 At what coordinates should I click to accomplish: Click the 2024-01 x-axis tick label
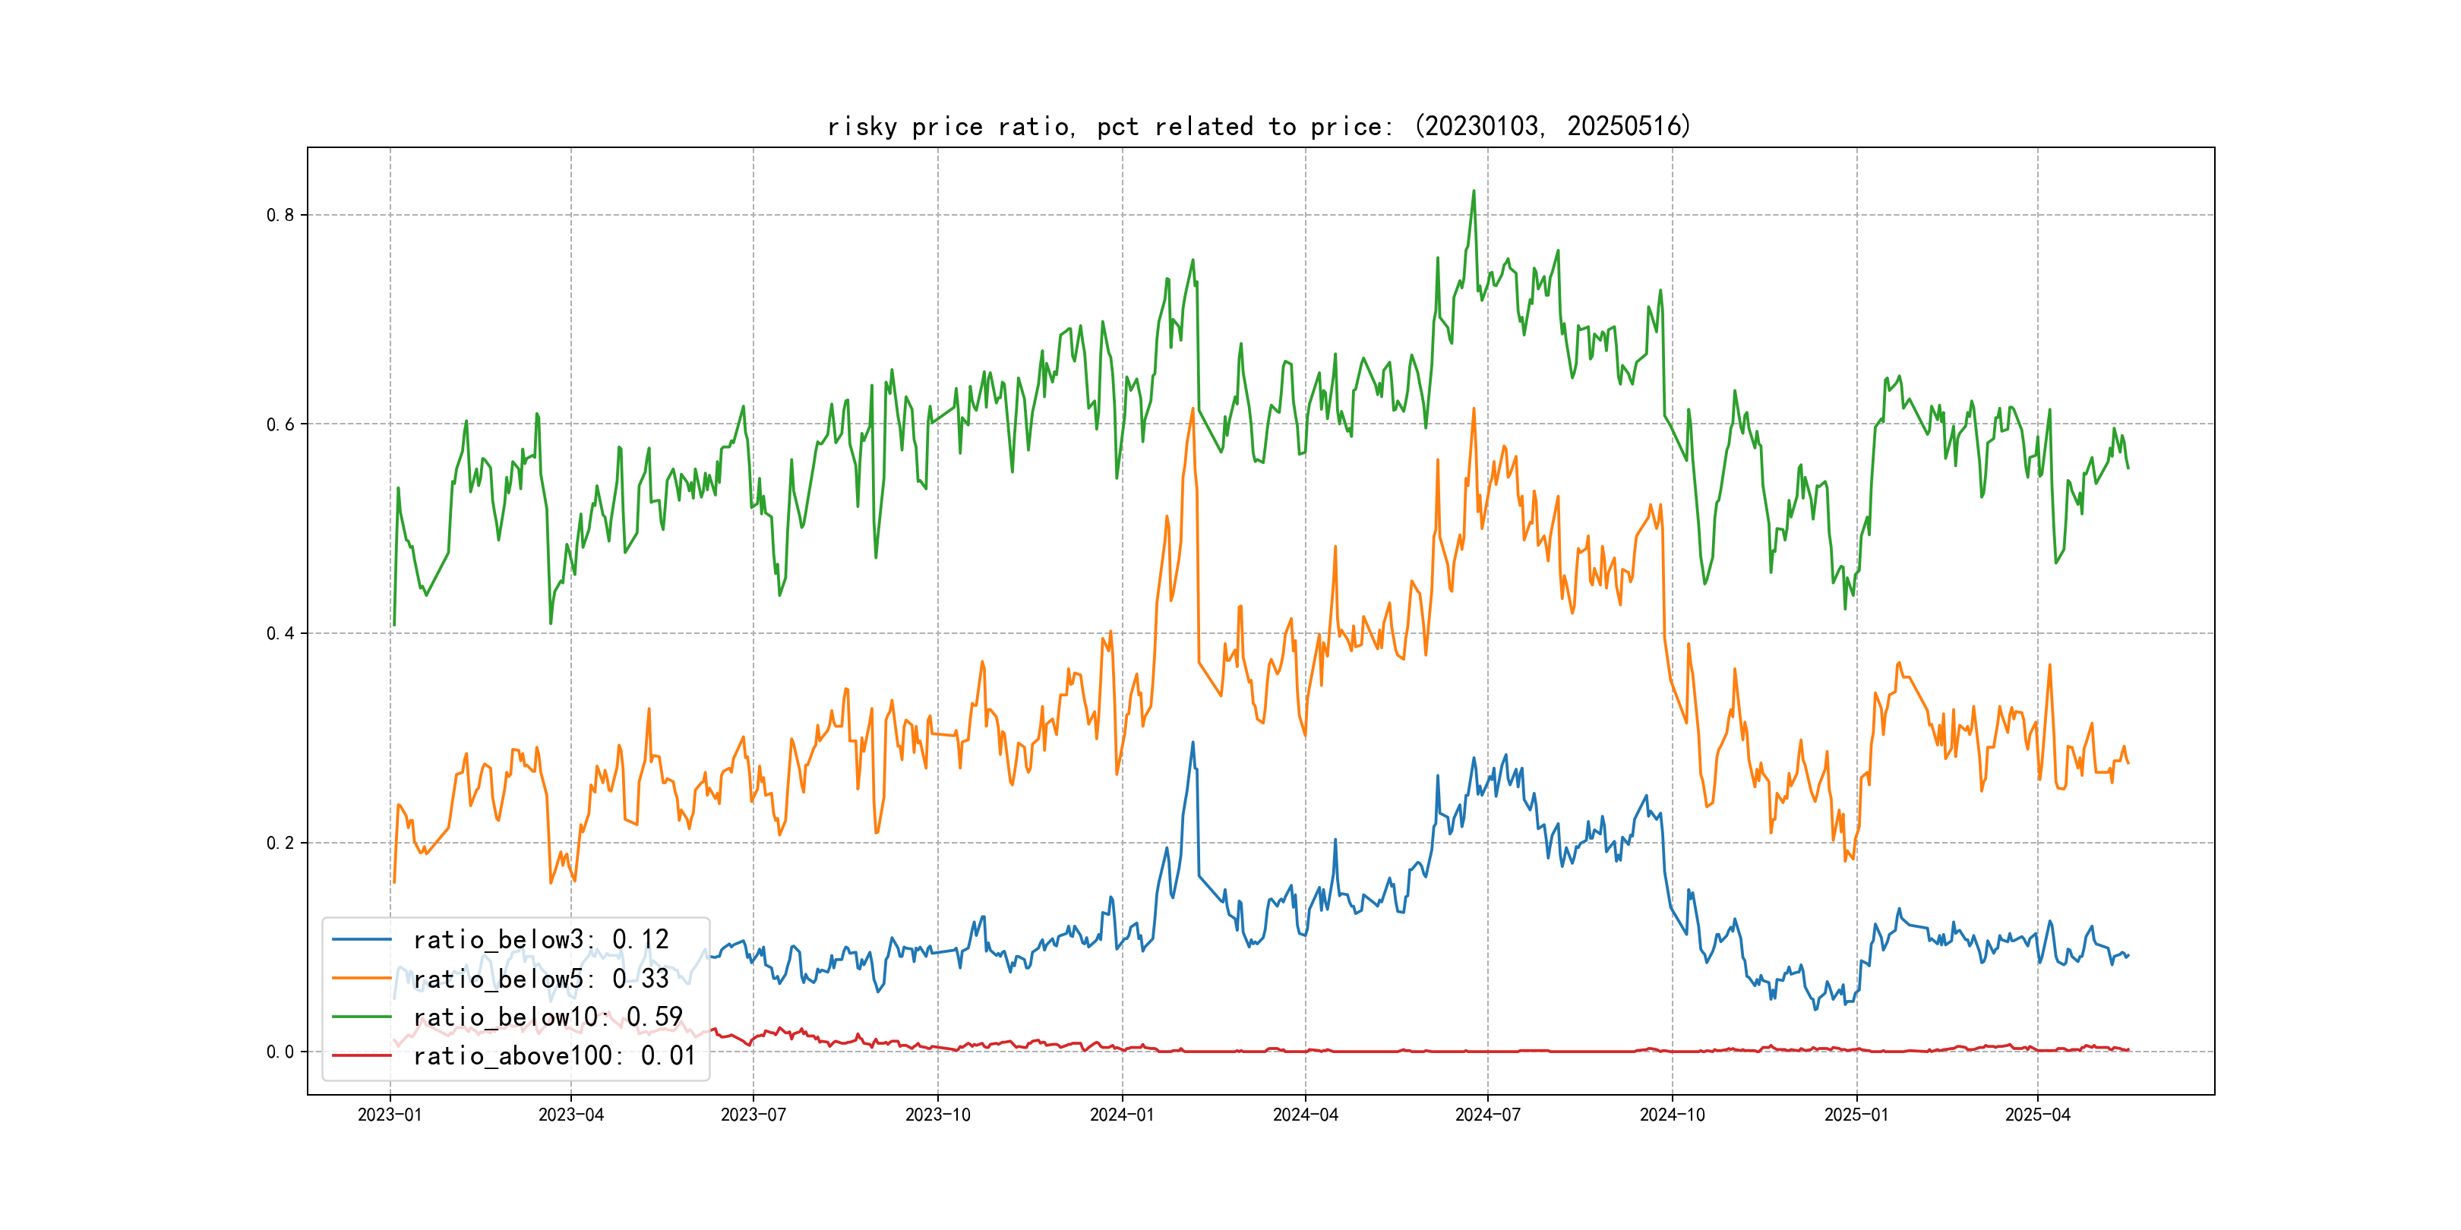point(1122,1115)
